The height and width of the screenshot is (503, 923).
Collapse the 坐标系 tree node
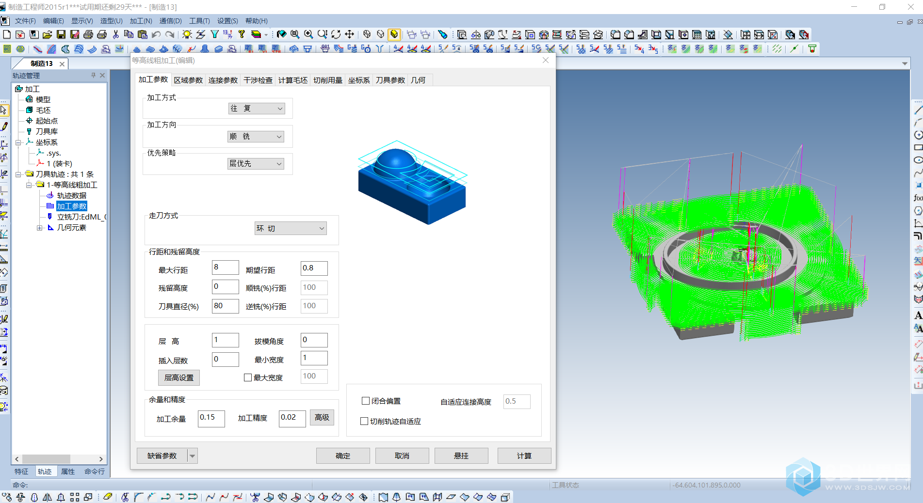tap(18, 142)
